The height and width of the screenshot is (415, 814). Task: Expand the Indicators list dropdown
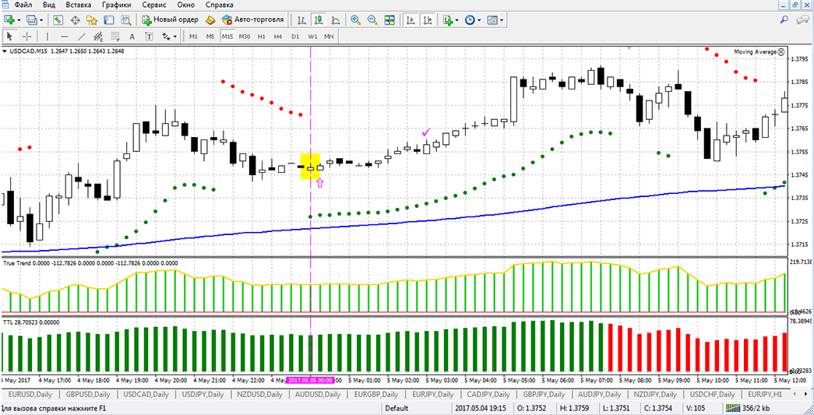pyautogui.click(x=456, y=20)
